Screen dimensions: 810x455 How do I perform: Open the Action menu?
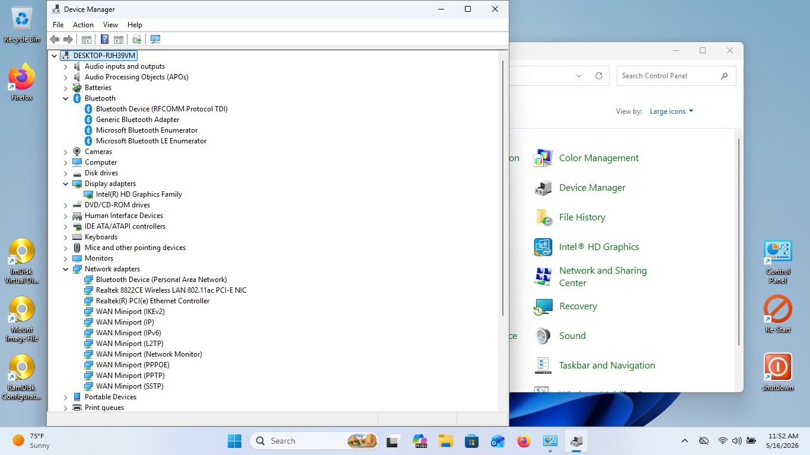pyautogui.click(x=83, y=25)
